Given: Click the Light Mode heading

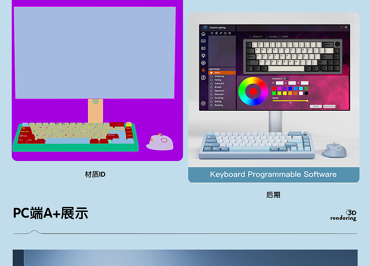Looking at the screenshot, I should [214, 69].
